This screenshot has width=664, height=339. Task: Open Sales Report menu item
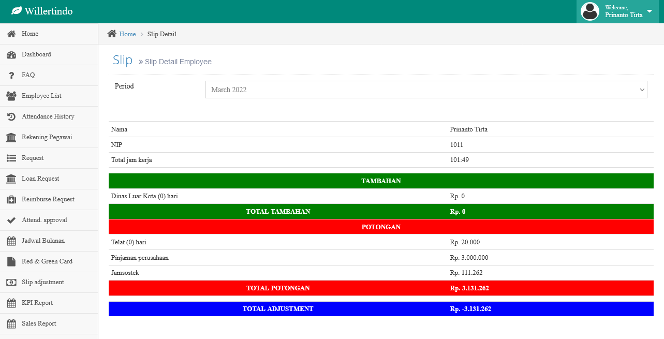pos(49,323)
